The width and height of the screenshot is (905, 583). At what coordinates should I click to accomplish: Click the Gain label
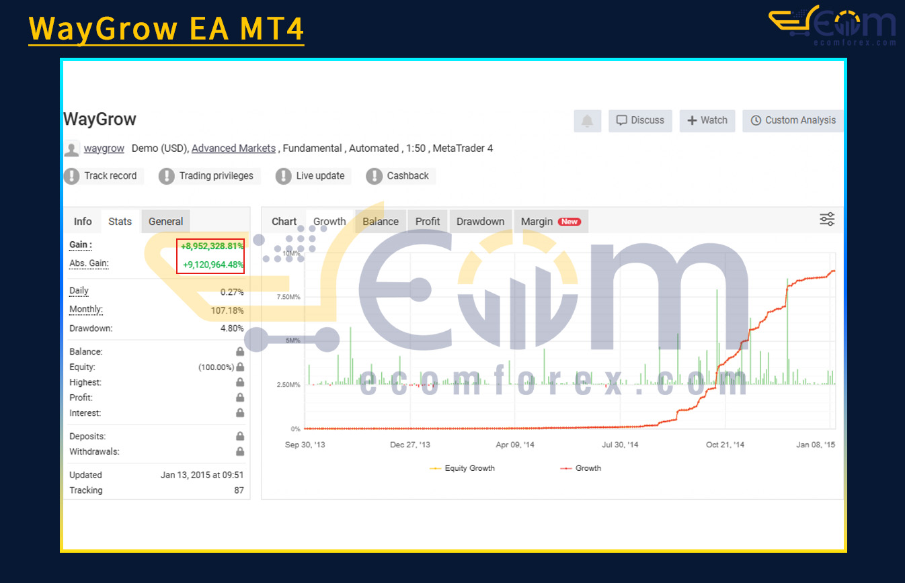[81, 245]
